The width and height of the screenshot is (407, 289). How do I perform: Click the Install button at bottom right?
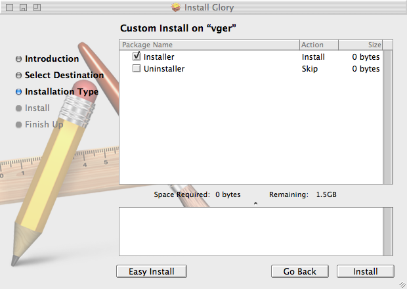(x=366, y=271)
